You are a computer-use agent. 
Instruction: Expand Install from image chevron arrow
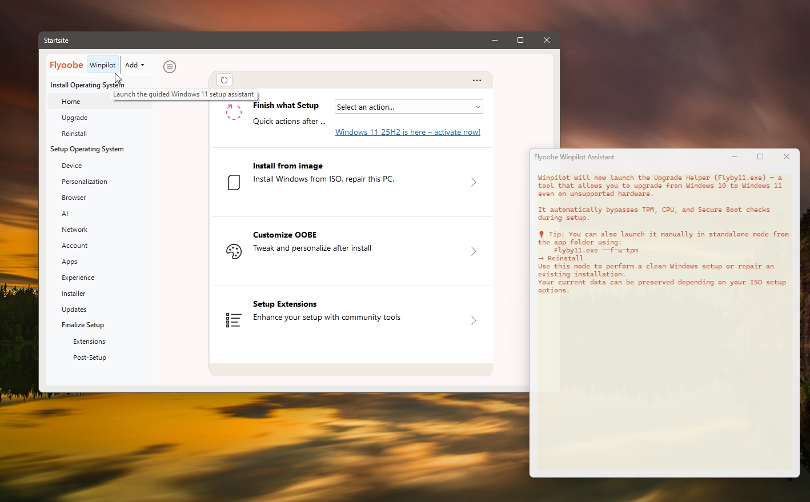pos(474,182)
